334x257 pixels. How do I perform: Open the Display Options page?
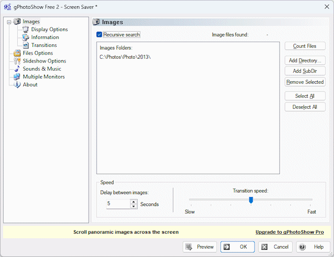tap(50, 29)
